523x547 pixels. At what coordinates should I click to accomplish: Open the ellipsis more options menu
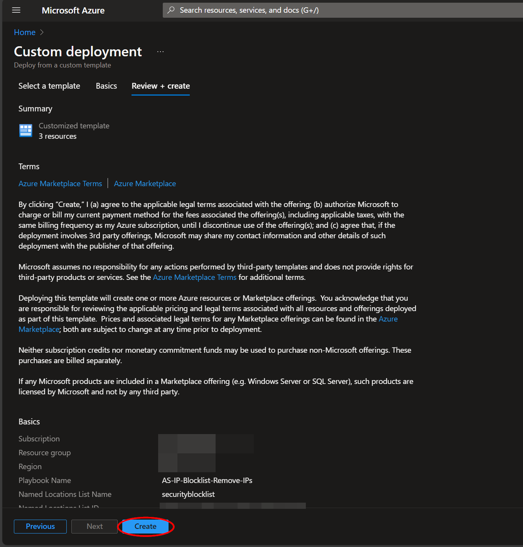click(160, 52)
